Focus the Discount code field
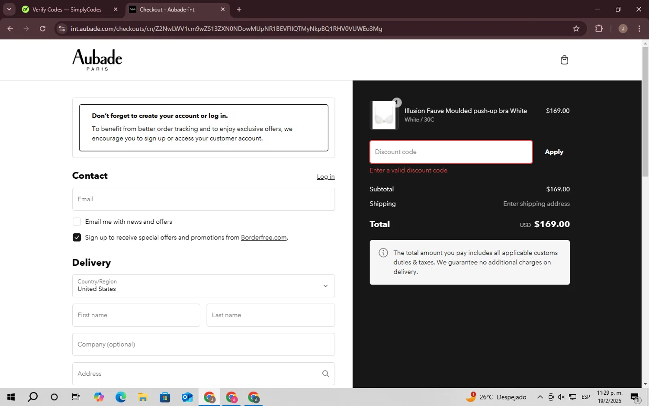649x406 pixels. 451,152
